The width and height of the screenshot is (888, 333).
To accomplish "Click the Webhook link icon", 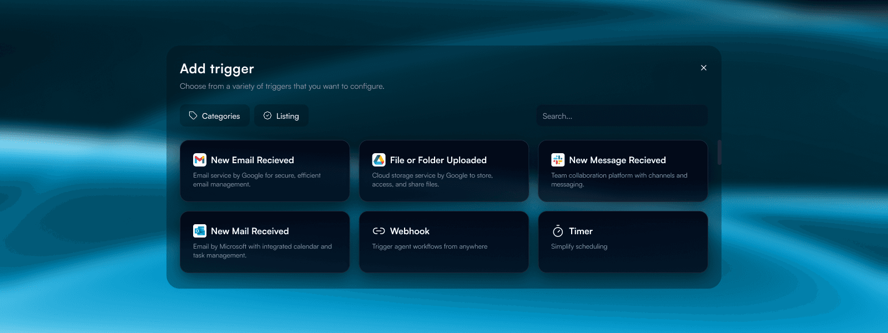I will point(379,231).
